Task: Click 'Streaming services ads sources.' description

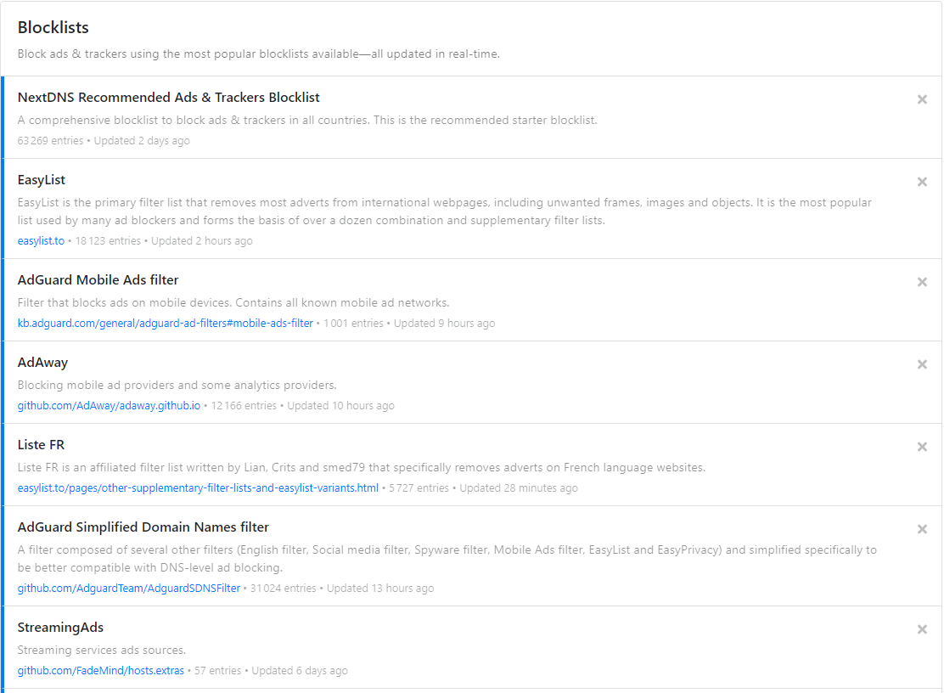Action: click(102, 651)
